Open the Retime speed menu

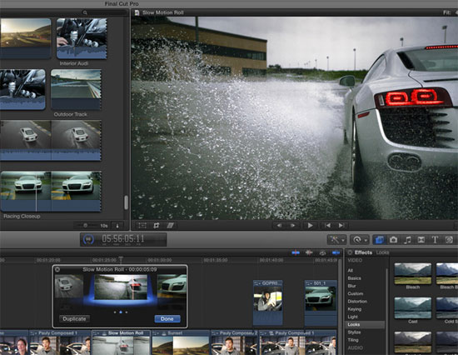point(359,240)
